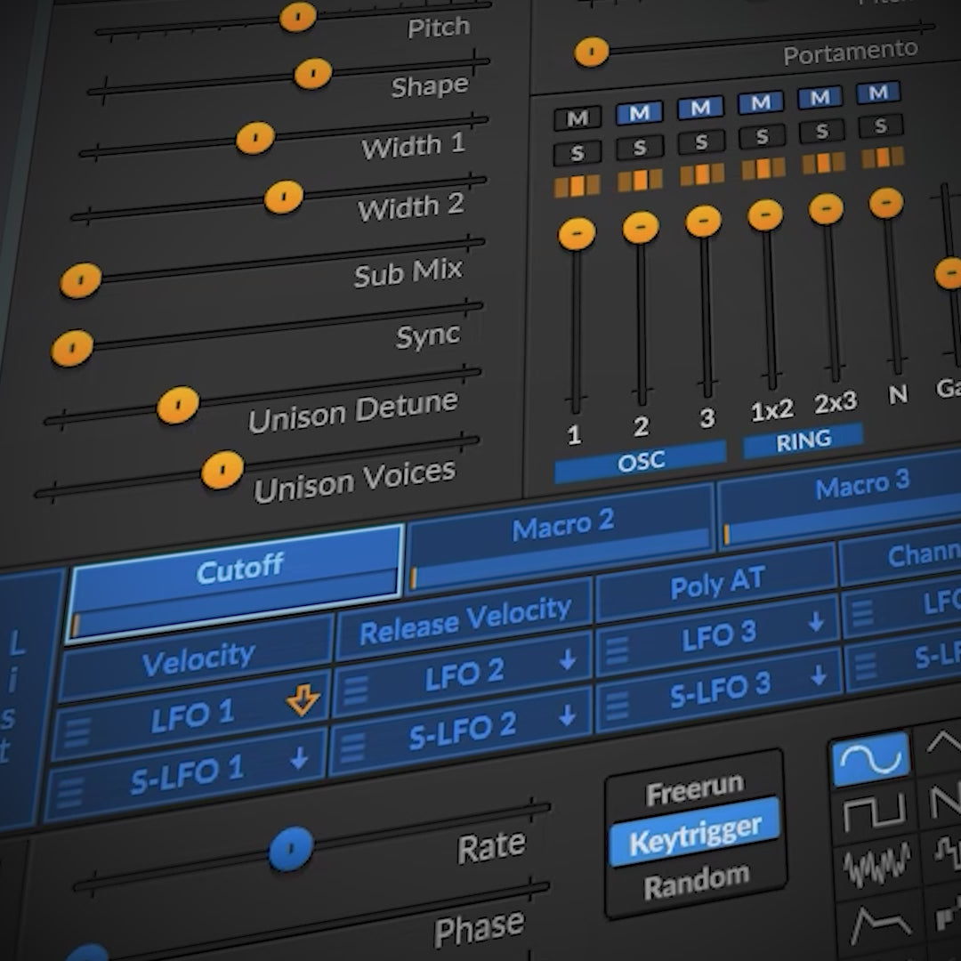The height and width of the screenshot is (961, 961).
Task: Select the sine wave LFO shape
Action: click(x=870, y=760)
